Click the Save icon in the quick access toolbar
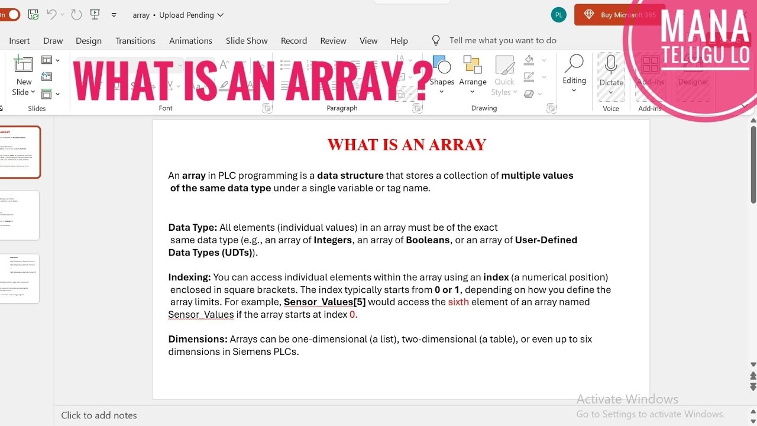The image size is (757, 426). pos(34,15)
